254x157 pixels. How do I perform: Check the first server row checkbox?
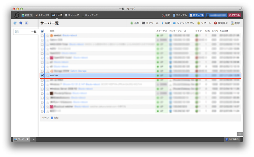(x=42, y=36)
